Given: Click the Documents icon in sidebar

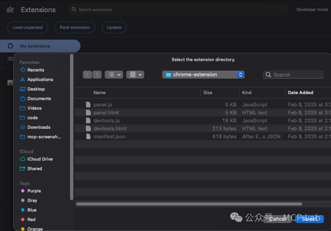Looking at the screenshot, I should coord(23,98).
